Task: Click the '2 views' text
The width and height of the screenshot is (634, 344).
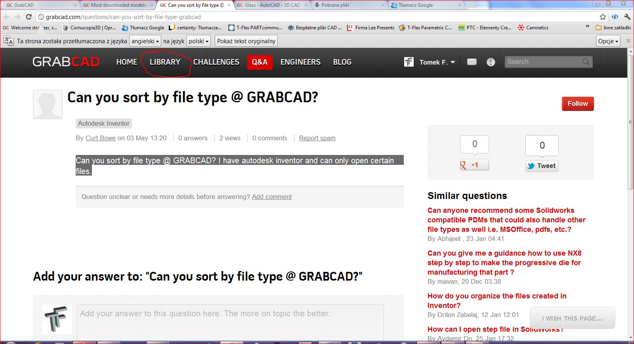Action: click(230, 138)
